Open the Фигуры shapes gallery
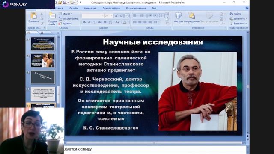The image size is (274, 154). click(178, 18)
